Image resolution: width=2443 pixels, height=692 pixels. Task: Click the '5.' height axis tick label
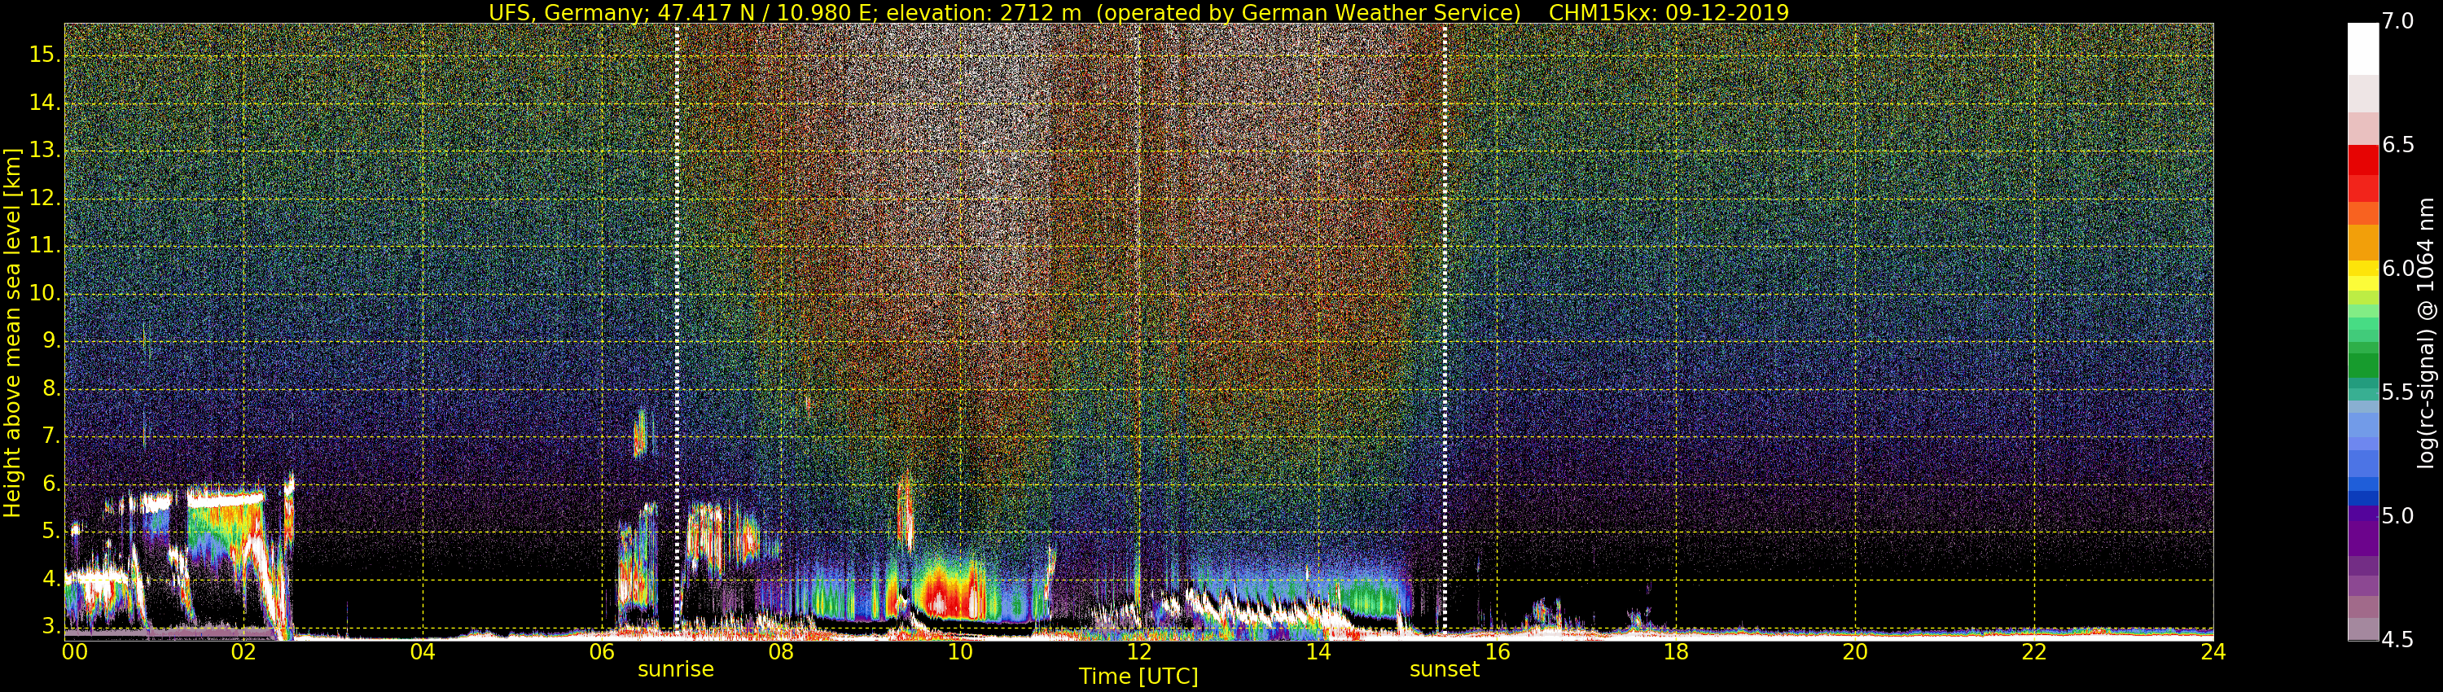click(x=51, y=532)
